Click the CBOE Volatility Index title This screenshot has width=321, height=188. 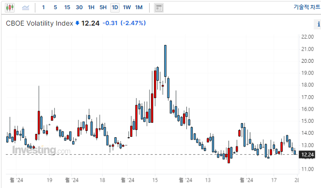tap(40, 23)
